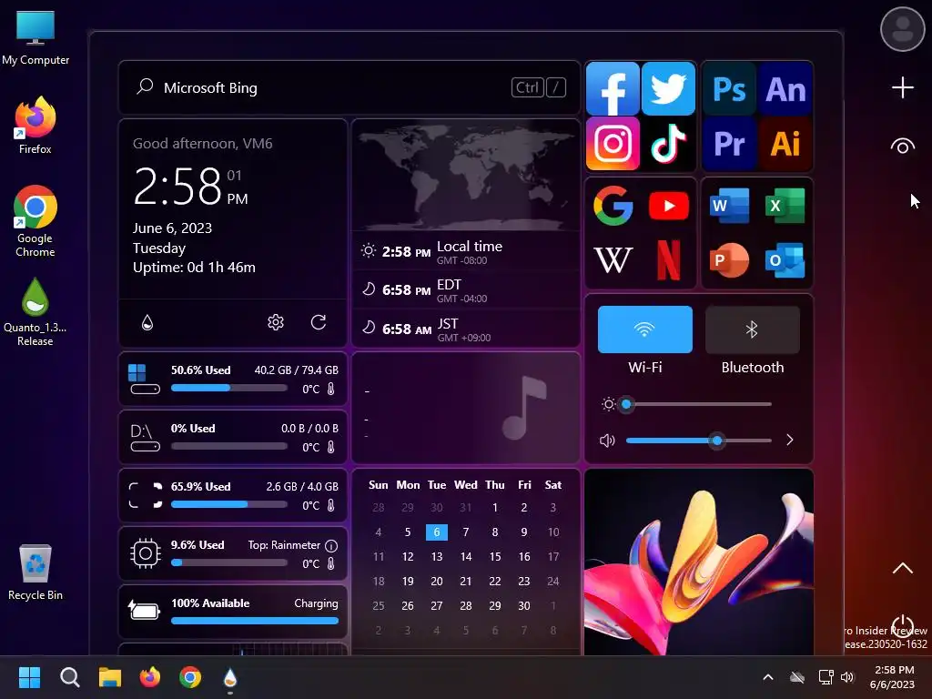The height and width of the screenshot is (699, 932).
Task: Click the Rainmeter icon in the taskbar
Action: click(x=230, y=677)
